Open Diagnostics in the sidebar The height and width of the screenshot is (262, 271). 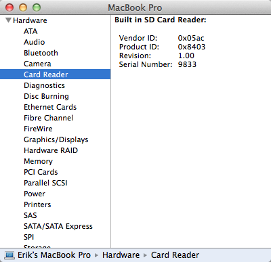[44, 85]
